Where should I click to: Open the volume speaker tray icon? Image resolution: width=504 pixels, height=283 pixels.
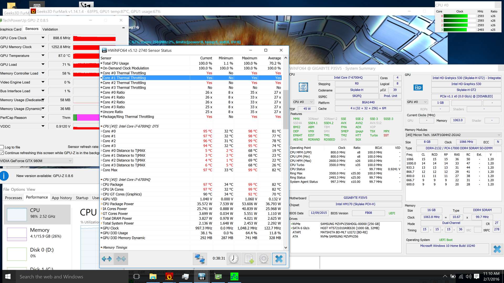point(469,276)
